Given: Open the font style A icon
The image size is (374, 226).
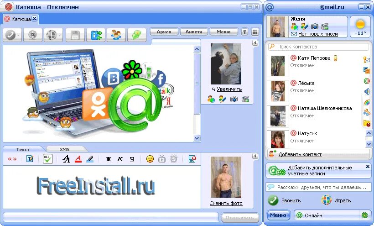Looking at the screenshot, I should [x=66, y=159].
